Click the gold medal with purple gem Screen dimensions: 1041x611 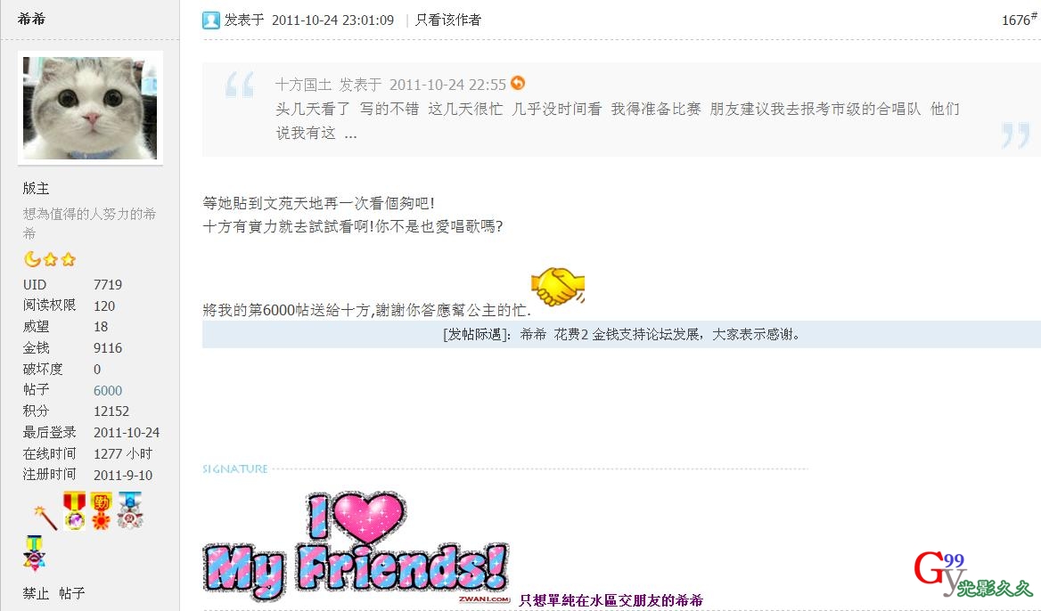tap(75, 510)
